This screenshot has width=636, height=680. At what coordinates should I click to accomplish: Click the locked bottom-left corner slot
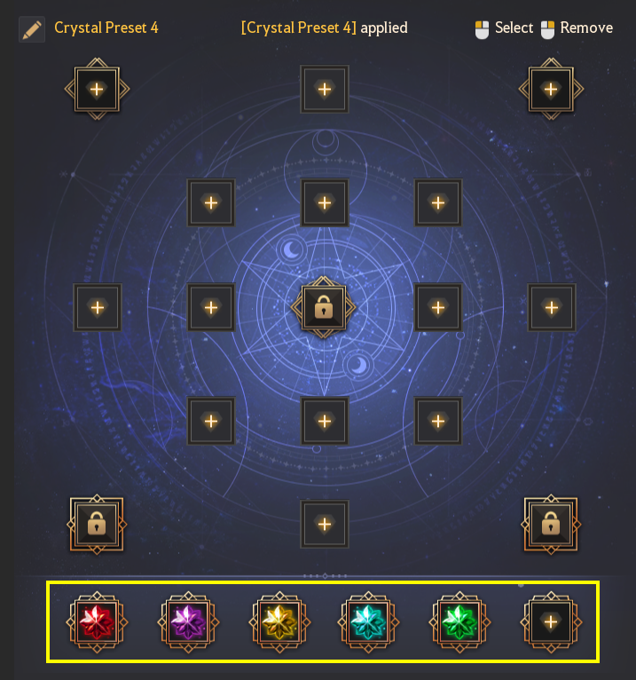pos(97,525)
